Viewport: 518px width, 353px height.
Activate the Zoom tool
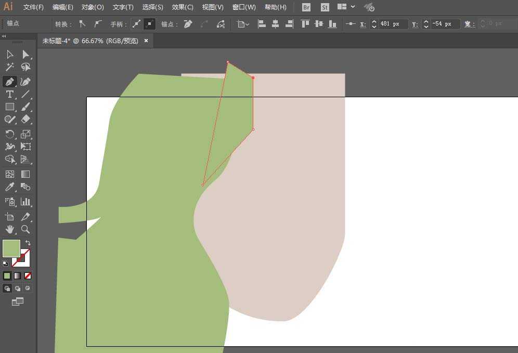[25, 229]
